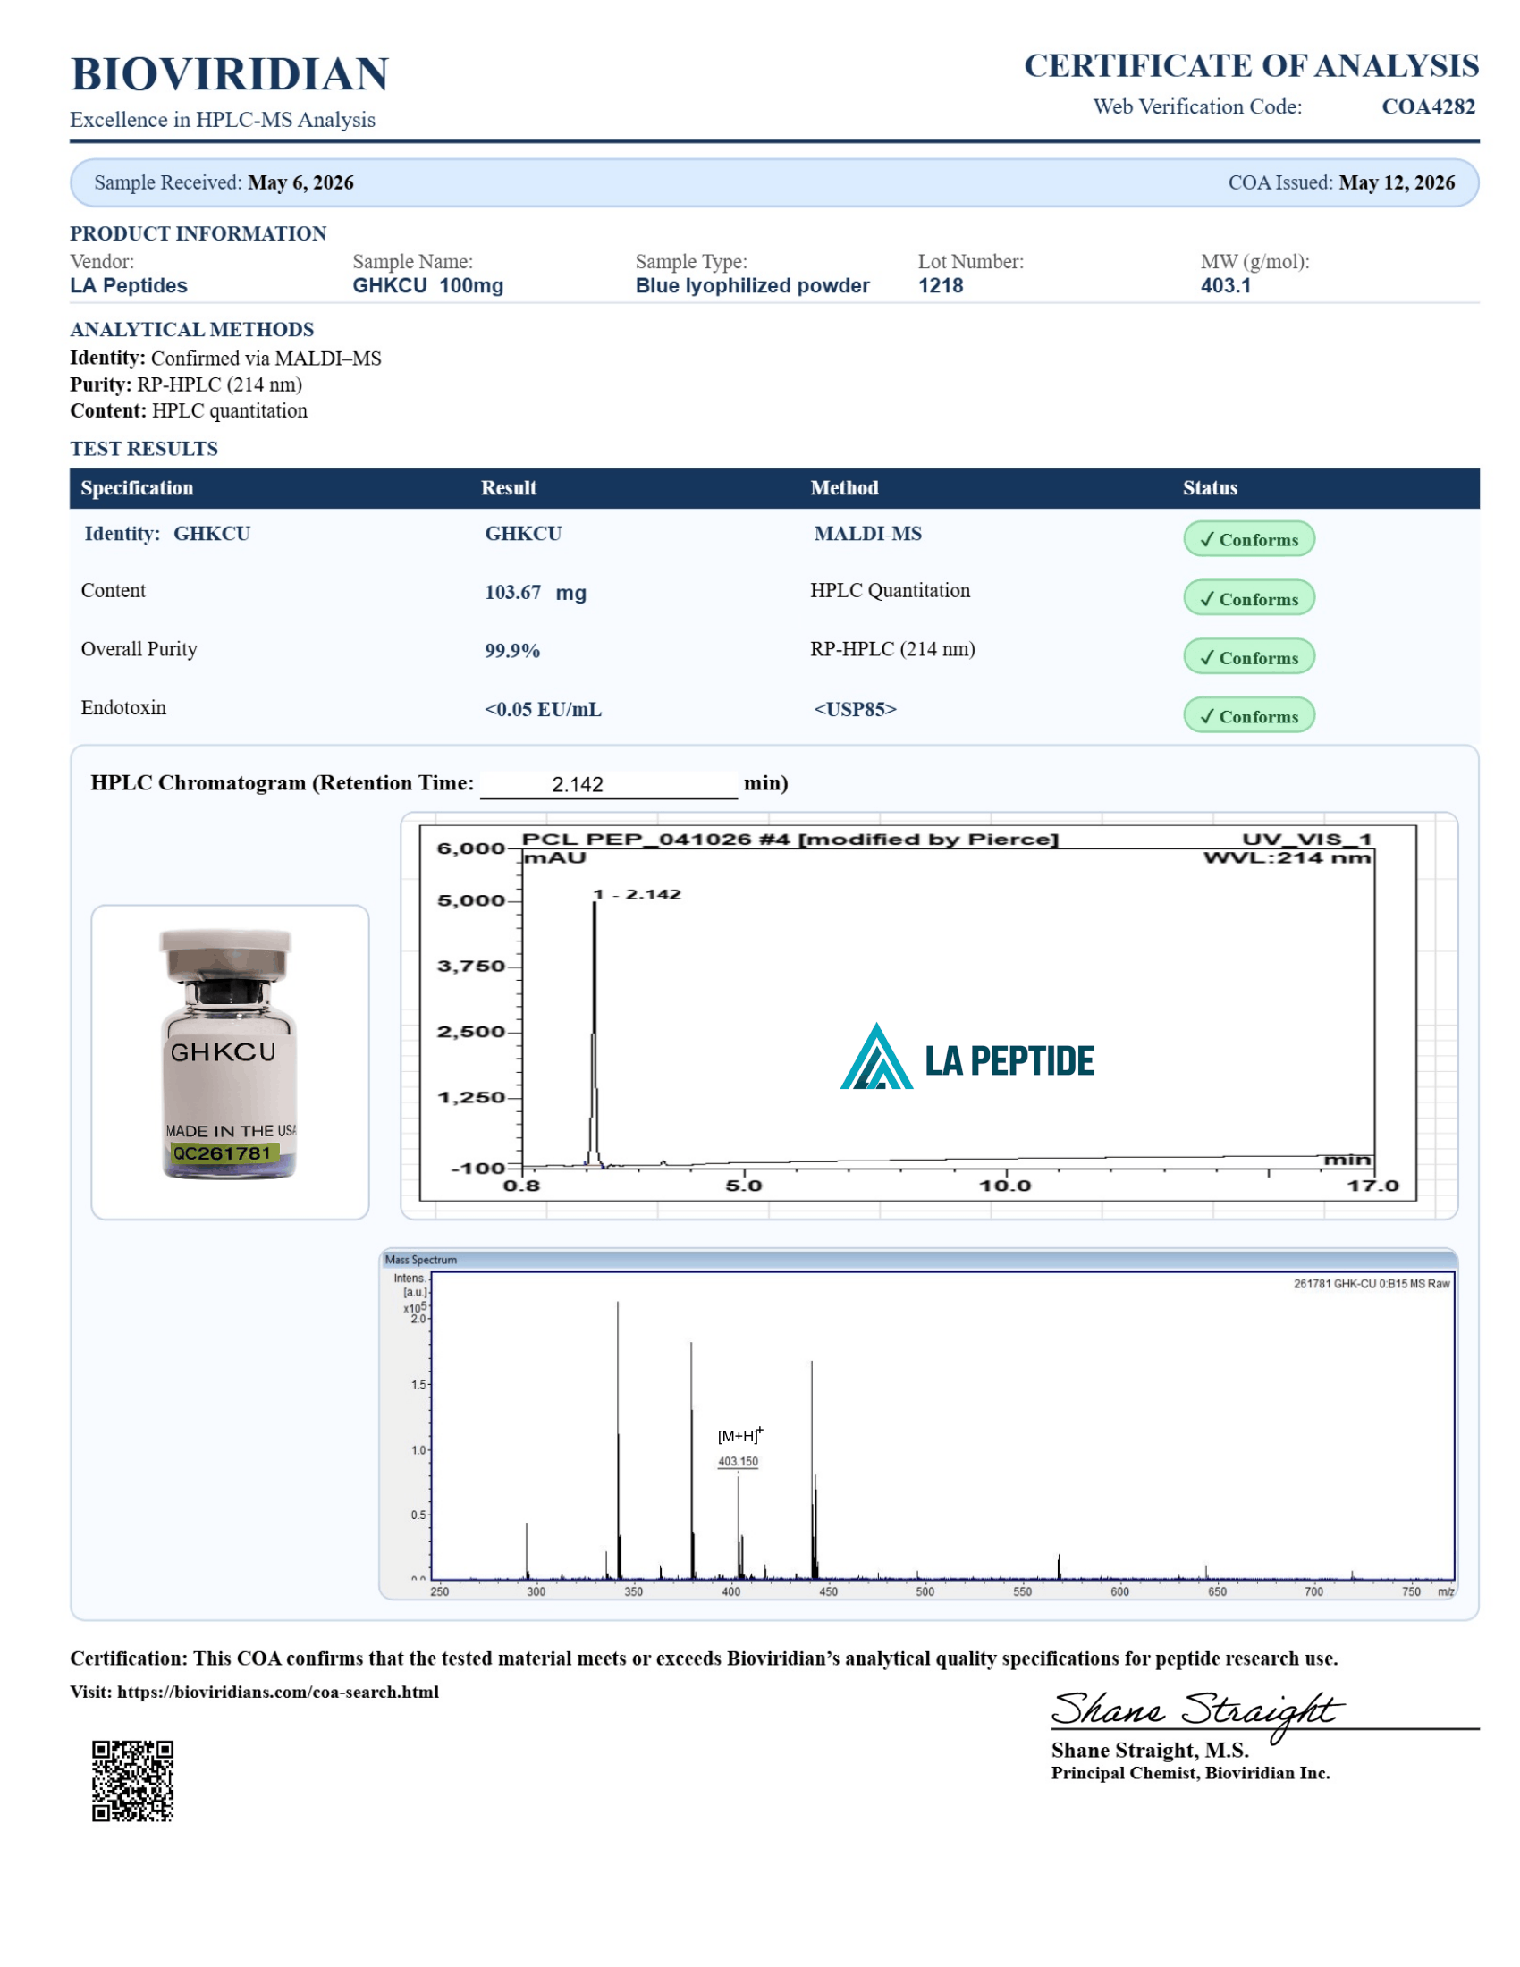This screenshot has width=1520, height=1967.
Task: Click the retention time 2.142 field
Action: (609, 783)
